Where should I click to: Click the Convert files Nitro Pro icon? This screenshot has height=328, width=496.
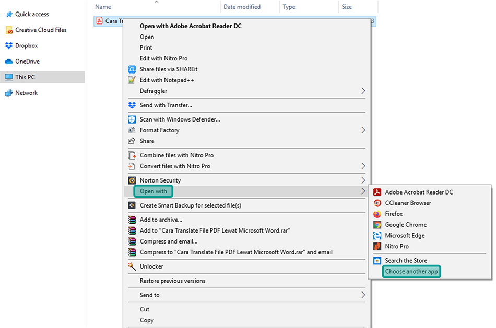point(132,166)
